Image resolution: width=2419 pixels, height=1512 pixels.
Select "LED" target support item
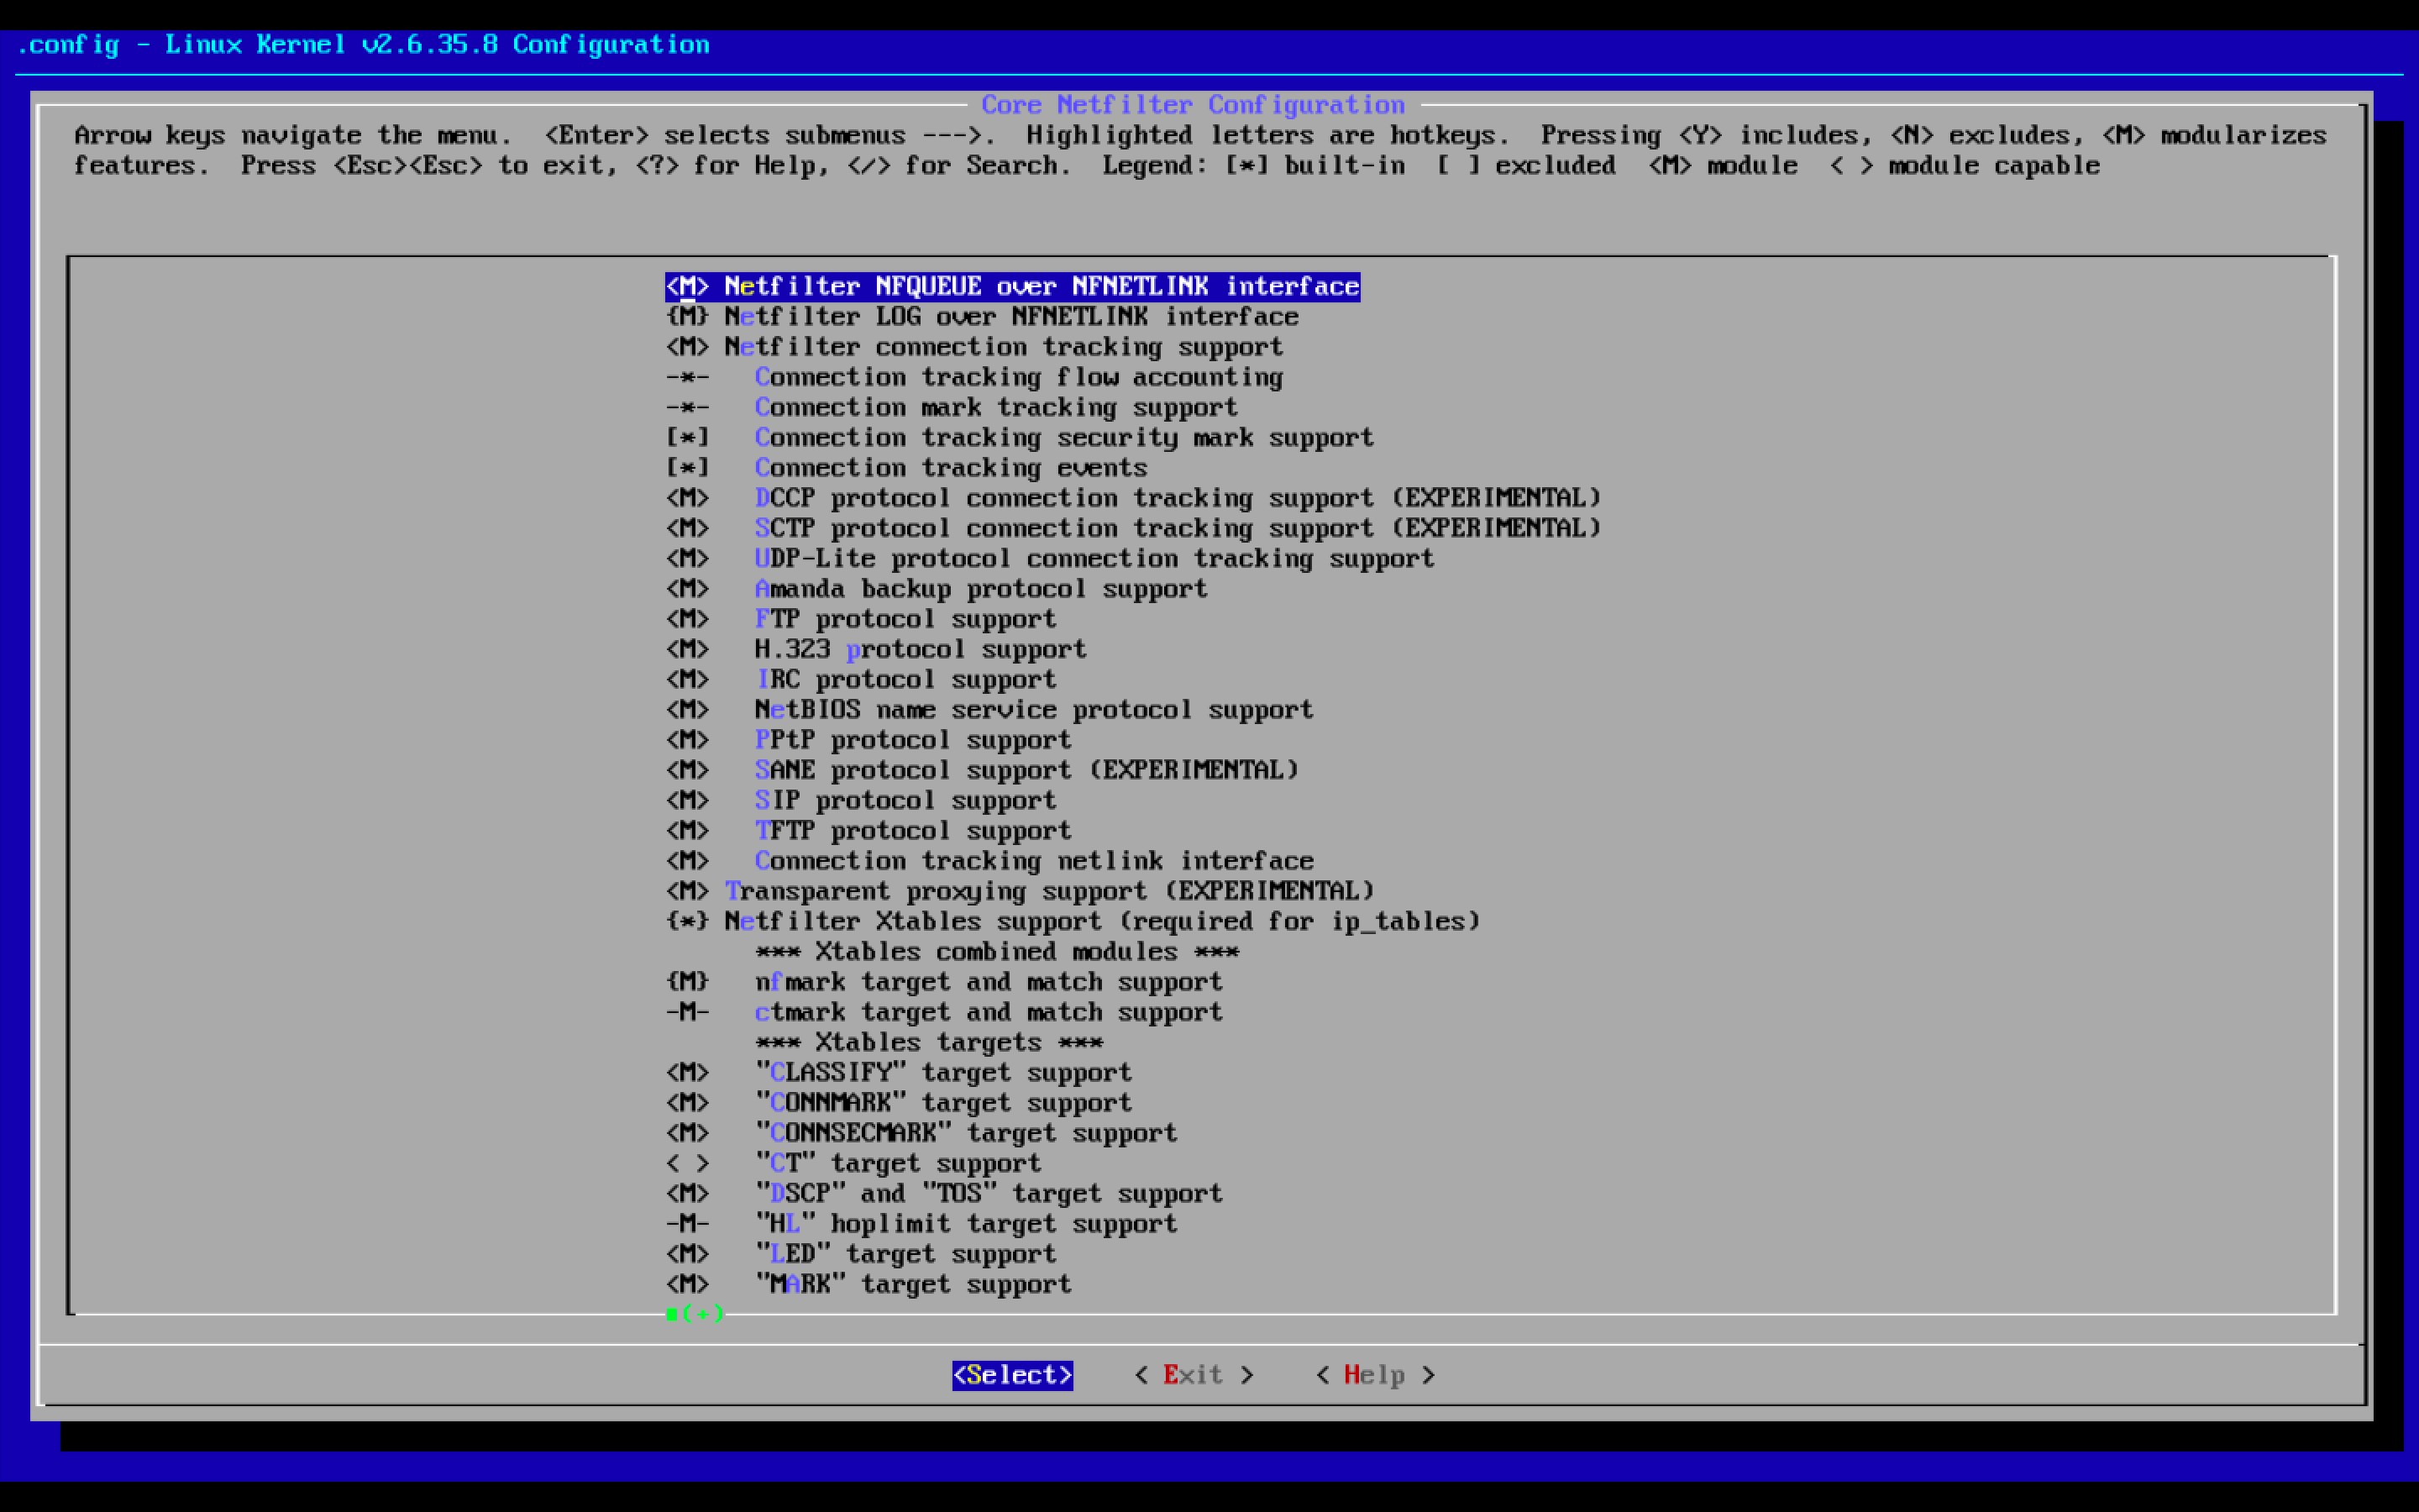(905, 1254)
